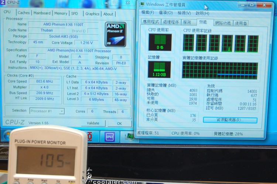Click the Validate button in CPU-Z

[x=93, y=123]
